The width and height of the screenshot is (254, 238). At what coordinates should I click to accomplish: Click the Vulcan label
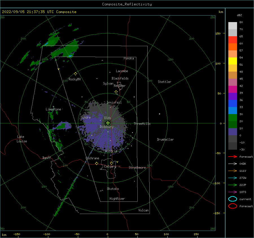(144, 210)
